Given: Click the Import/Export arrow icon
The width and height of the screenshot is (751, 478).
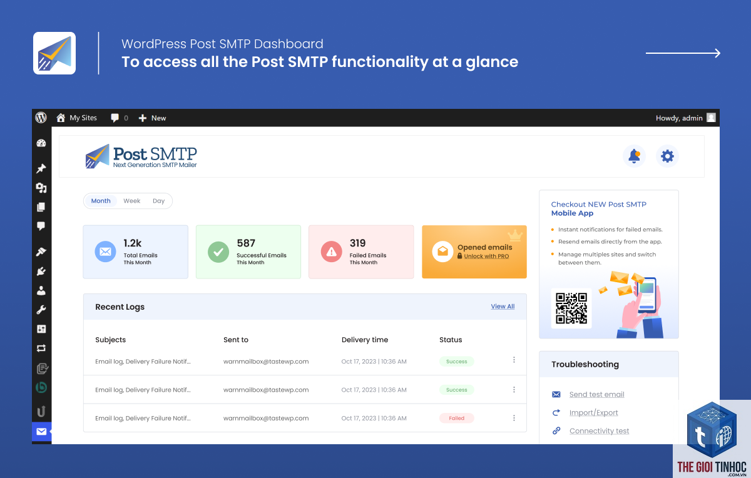Looking at the screenshot, I should point(556,412).
